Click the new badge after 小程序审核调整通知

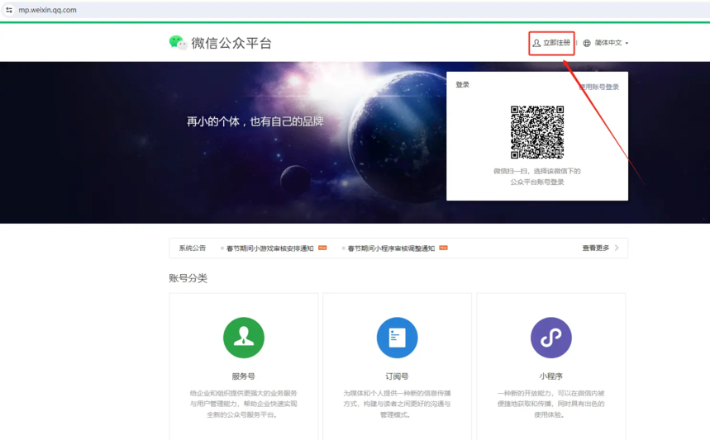(443, 248)
